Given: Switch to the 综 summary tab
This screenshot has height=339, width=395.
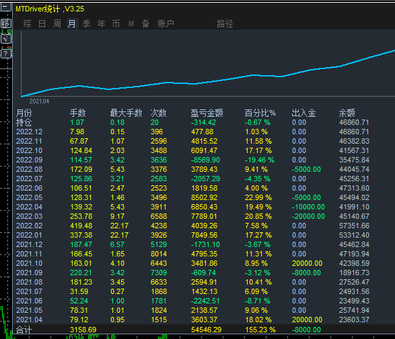Looking at the screenshot, I should point(27,23).
